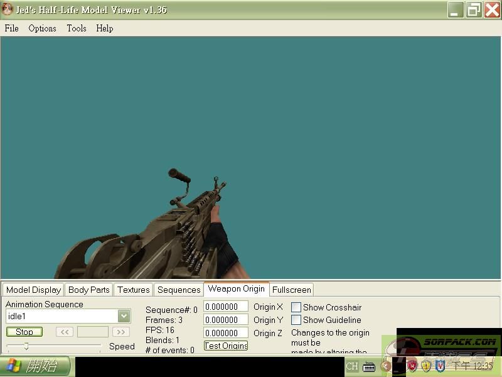Image resolution: width=502 pixels, height=377 pixels.
Task: Click the "Jed's Half-Life Model Viewer v1.36" title text
Action: click(x=91, y=10)
